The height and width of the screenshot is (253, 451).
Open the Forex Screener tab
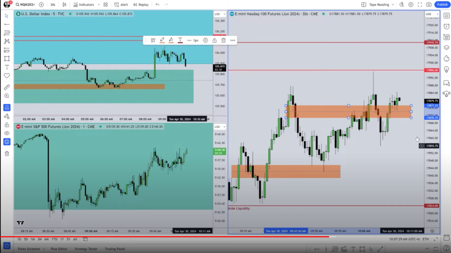tap(29, 249)
